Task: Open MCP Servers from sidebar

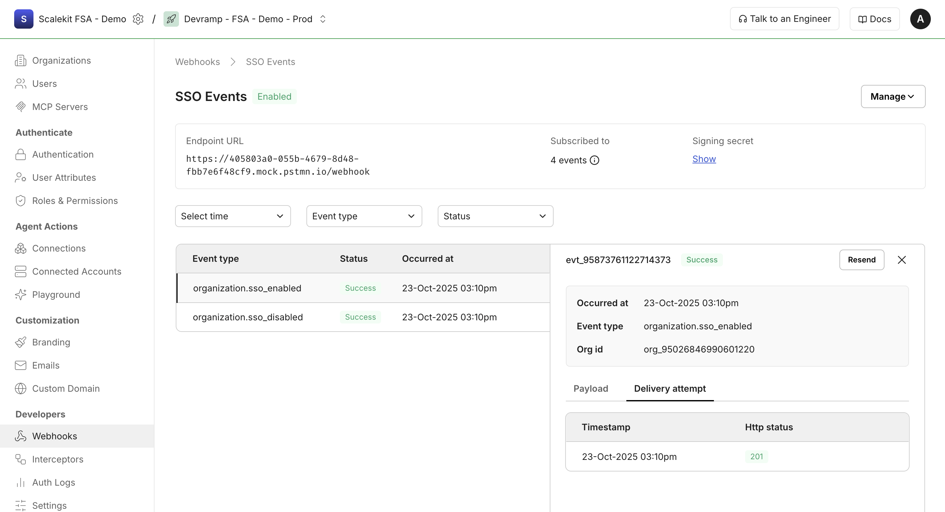Action: tap(60, 107)
